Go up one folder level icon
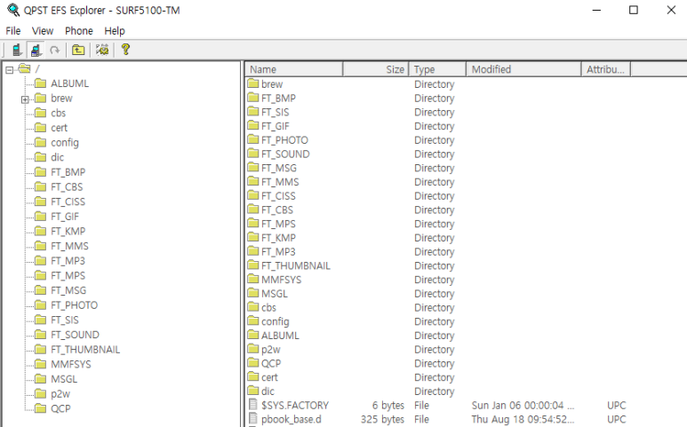687x427 pixels. [78, 50]
